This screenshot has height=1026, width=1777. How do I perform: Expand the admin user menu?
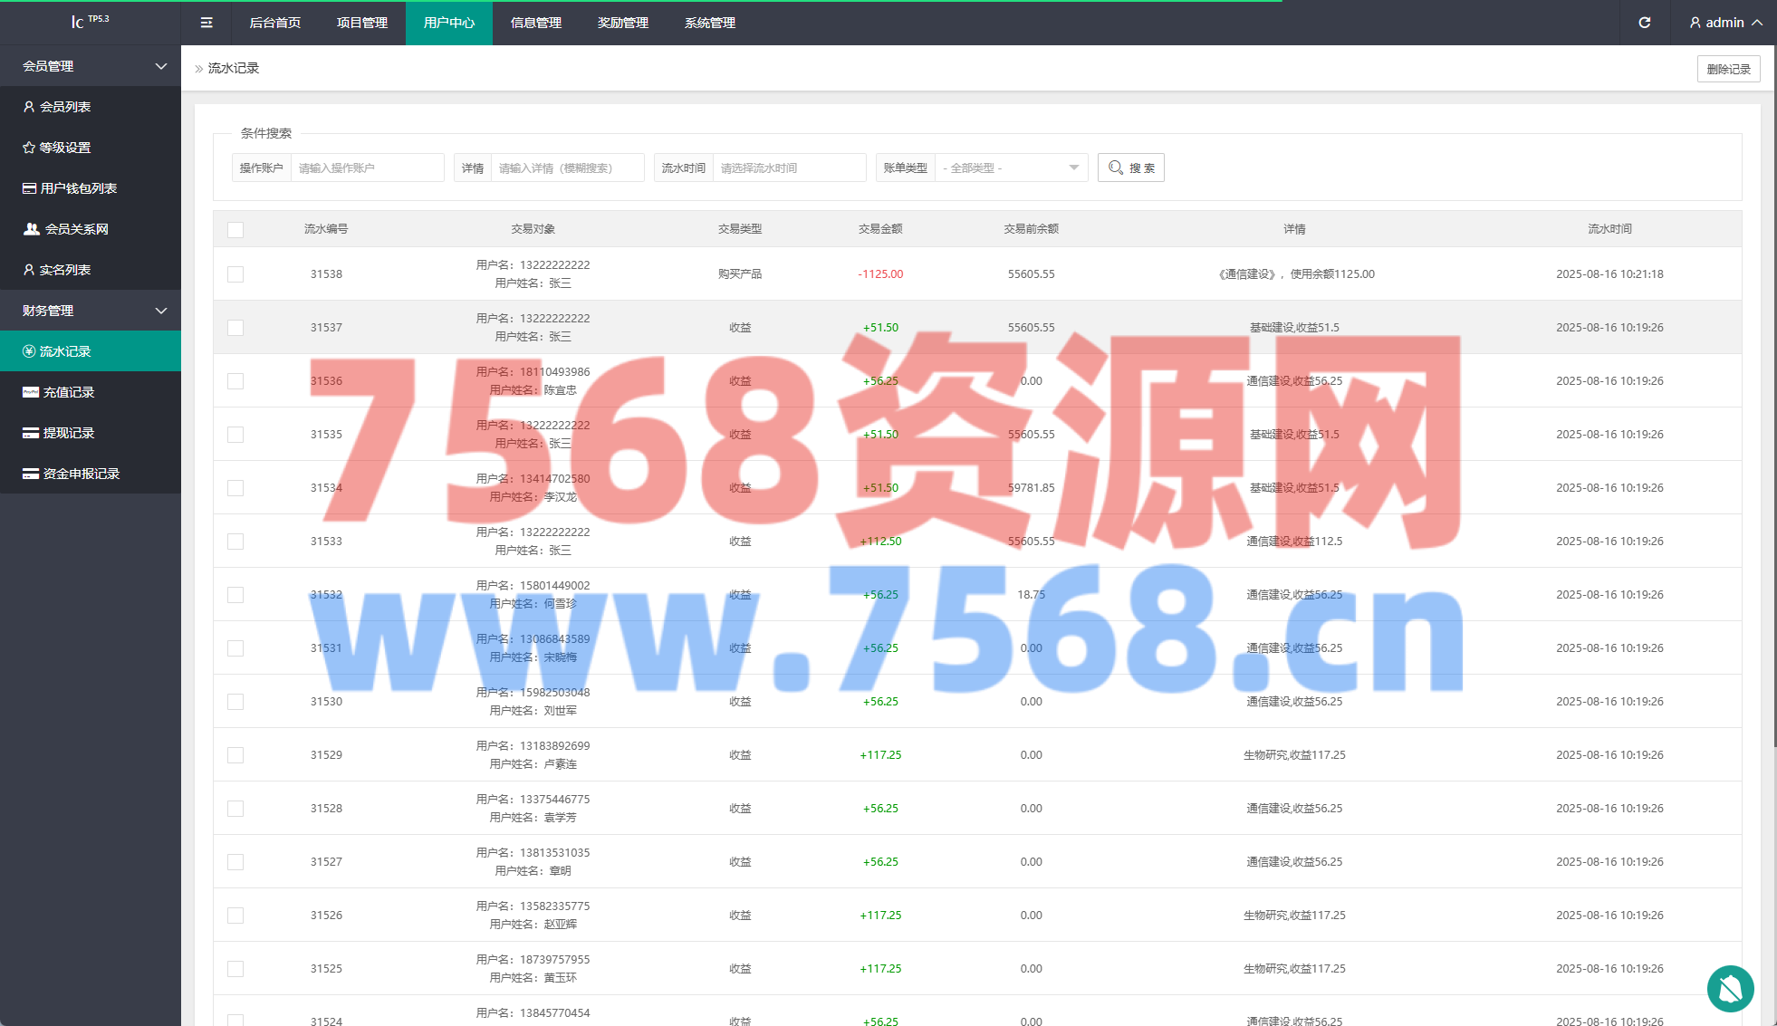1725,23
